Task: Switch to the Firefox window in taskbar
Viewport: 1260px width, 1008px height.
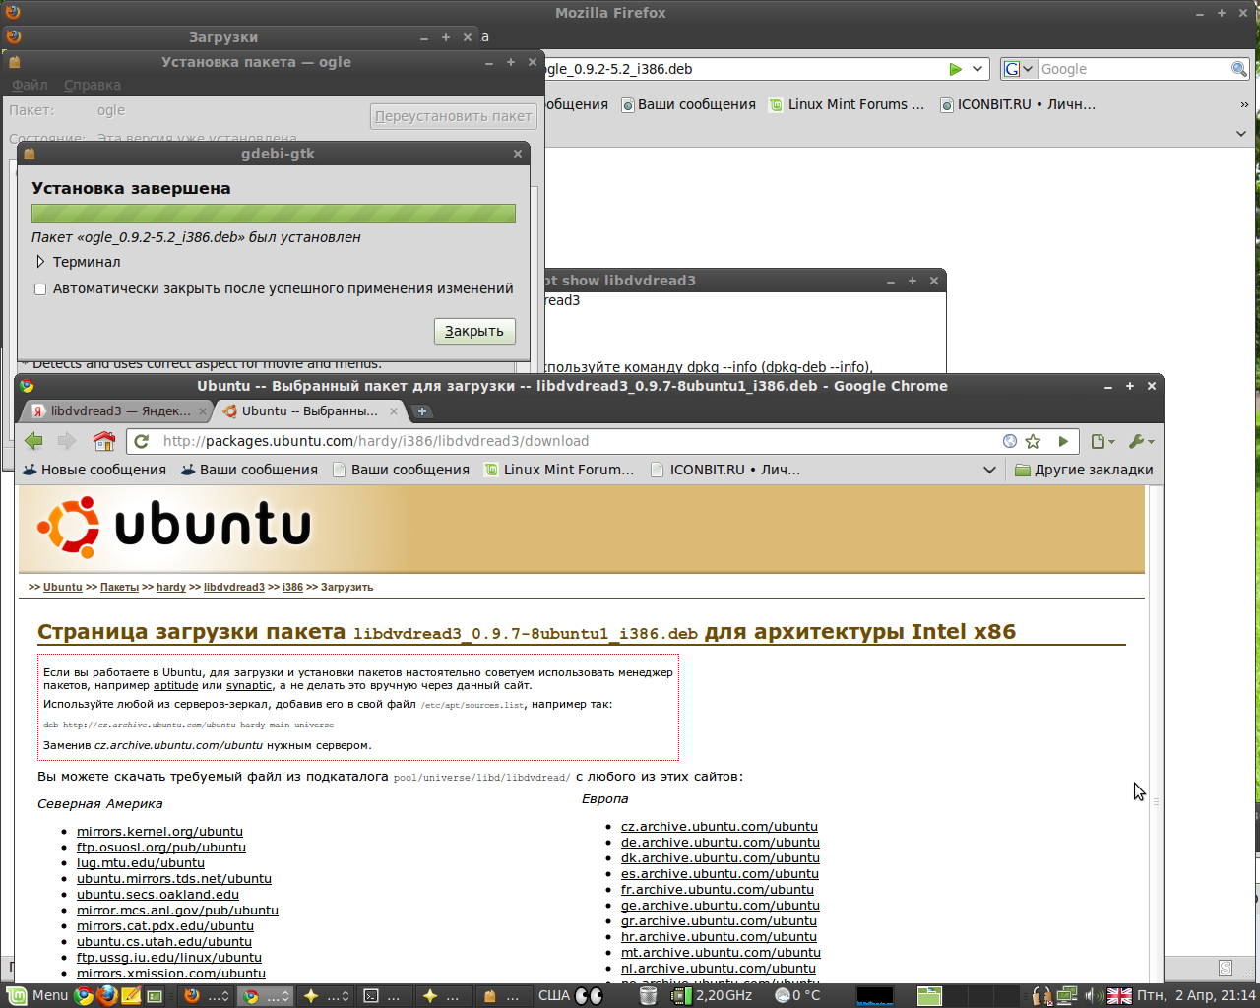Action: point(207,995)
